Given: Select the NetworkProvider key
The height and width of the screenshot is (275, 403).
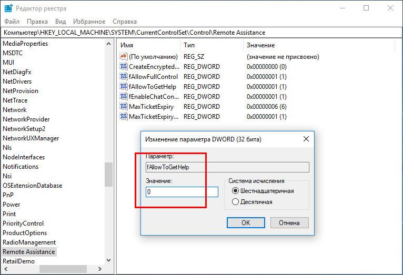Looking at the screenshot, I should tap(26, 120).
